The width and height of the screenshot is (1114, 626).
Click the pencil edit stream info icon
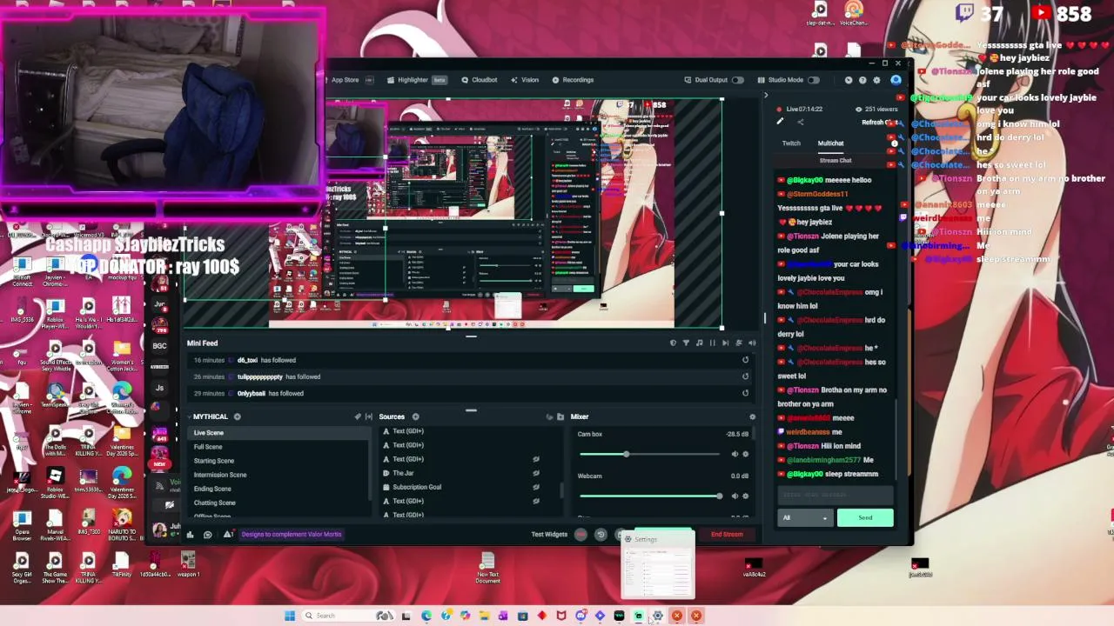click(780, 122)
